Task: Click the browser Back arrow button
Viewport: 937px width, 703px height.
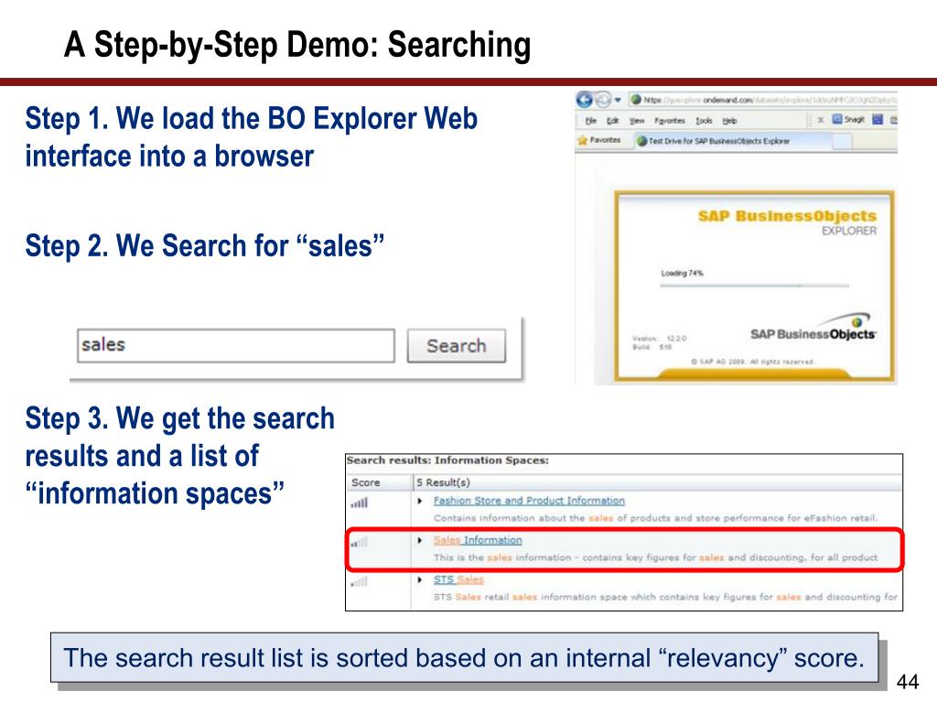Action: click(584, 100)
